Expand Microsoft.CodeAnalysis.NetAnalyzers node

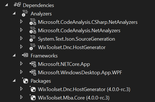(21, 30)
